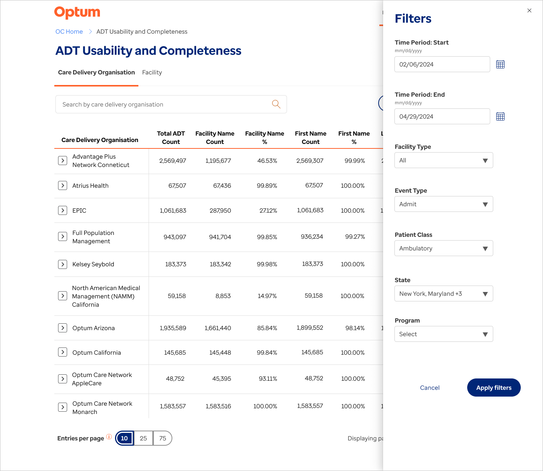Click the search magnifier icon
This screenshot has width=543, height=471.
pyautogui.click(x=276, y=104)
